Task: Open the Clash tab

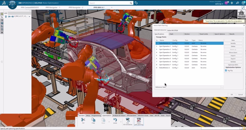Action: point(176,34)
